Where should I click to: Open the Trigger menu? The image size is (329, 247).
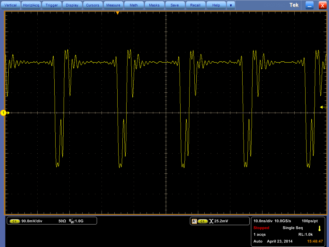point(52,5)
